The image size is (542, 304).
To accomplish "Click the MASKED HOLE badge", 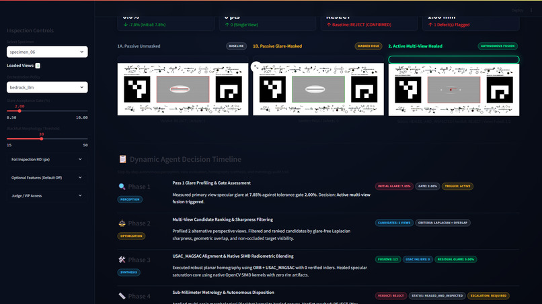I will 368,46.
